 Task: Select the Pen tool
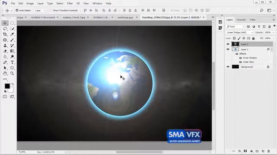click(x=5, y=62)
